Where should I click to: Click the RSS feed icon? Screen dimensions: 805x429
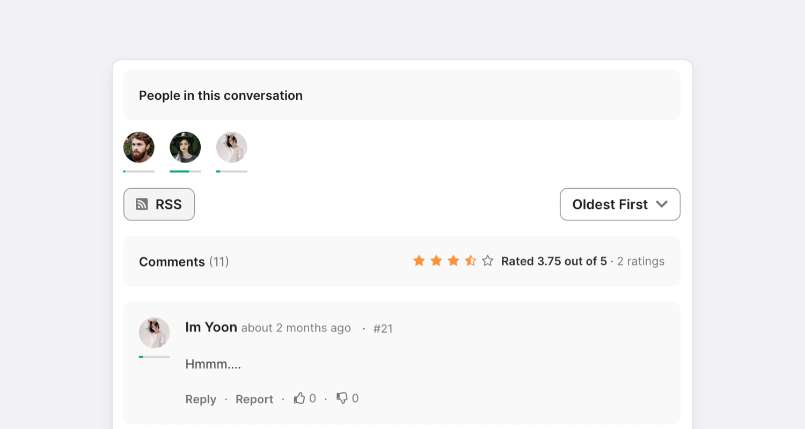point(142,204)
